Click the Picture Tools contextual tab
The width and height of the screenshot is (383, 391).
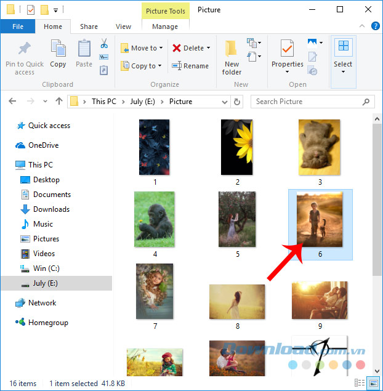coord(166,11)
